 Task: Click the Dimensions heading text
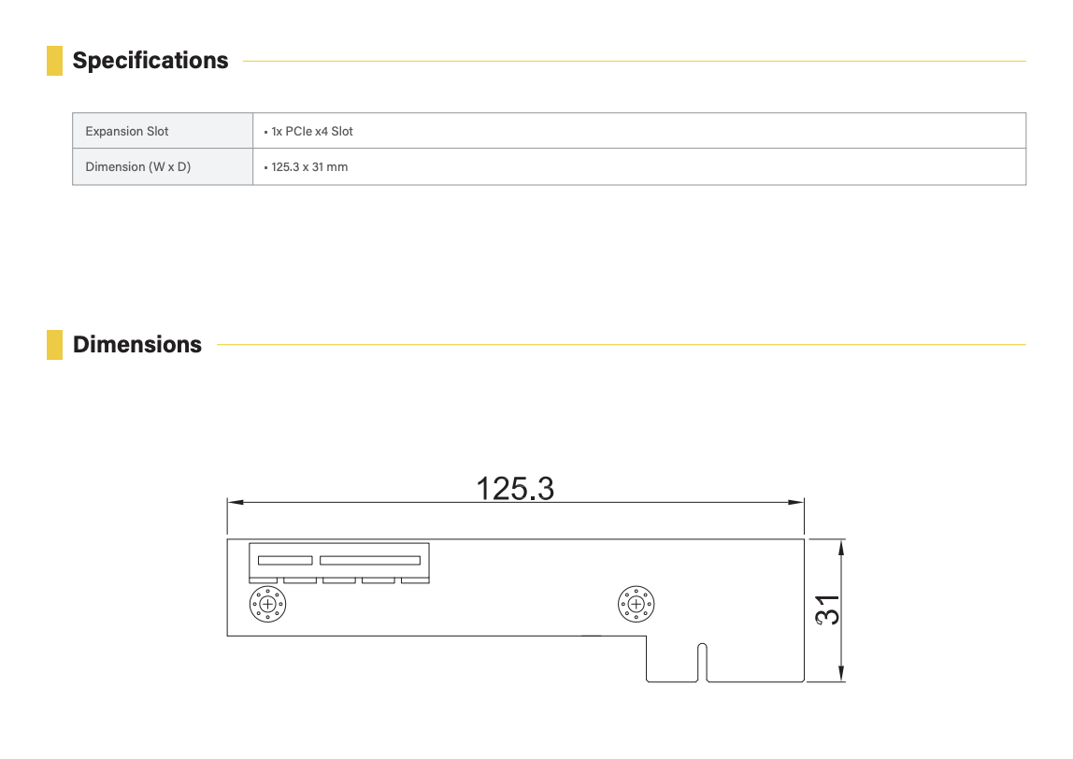pyautogui.click(x=137, y=345)
